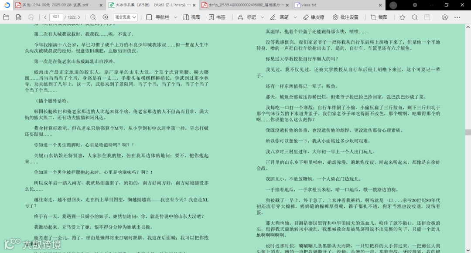Screen dimensions: 471x253
Task: Click the page number field showing 621
Action: point(56,17)
